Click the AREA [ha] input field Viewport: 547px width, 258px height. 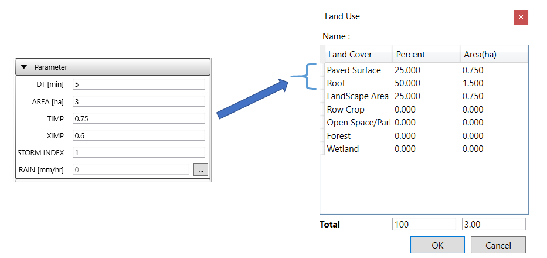pyautogui.click(x=138, y=101)
